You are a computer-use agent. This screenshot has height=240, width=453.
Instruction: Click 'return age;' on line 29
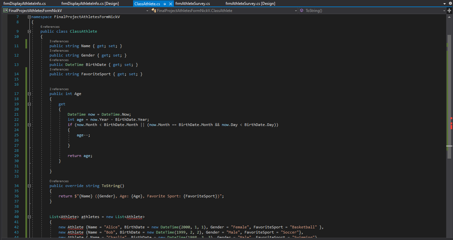80,156
